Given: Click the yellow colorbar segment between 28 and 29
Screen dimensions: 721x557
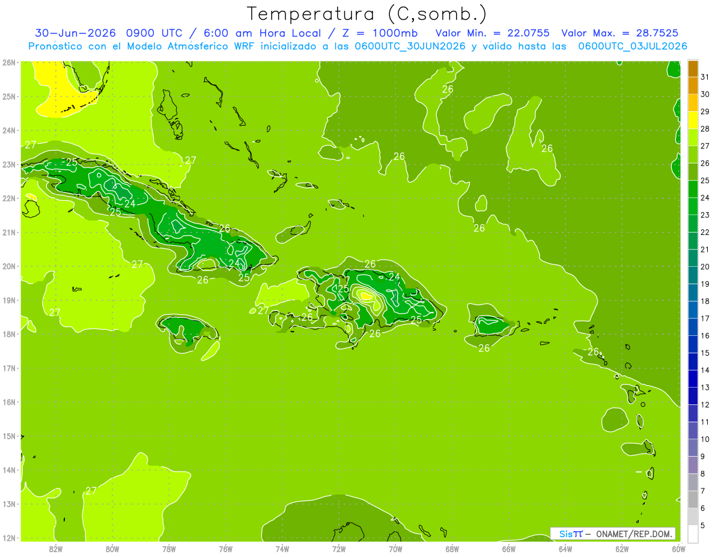Looking at the screenshot, I should click(x=693, y=120).
